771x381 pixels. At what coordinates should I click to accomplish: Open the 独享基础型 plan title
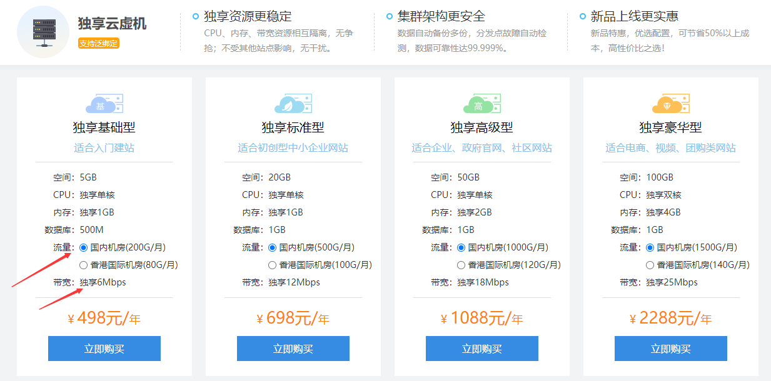[x=104, y=127]
